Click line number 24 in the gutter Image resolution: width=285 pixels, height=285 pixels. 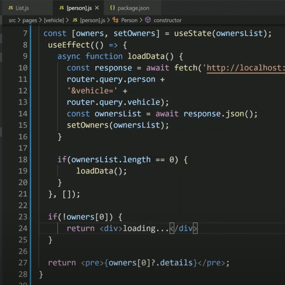pos(23,229)
